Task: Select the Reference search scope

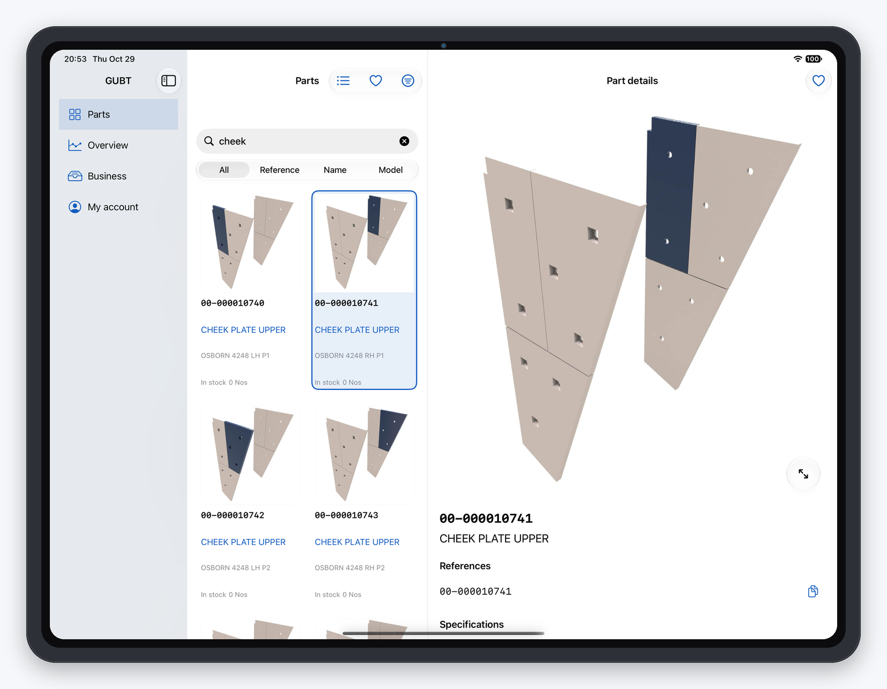Action: click(x=279, y=170)
